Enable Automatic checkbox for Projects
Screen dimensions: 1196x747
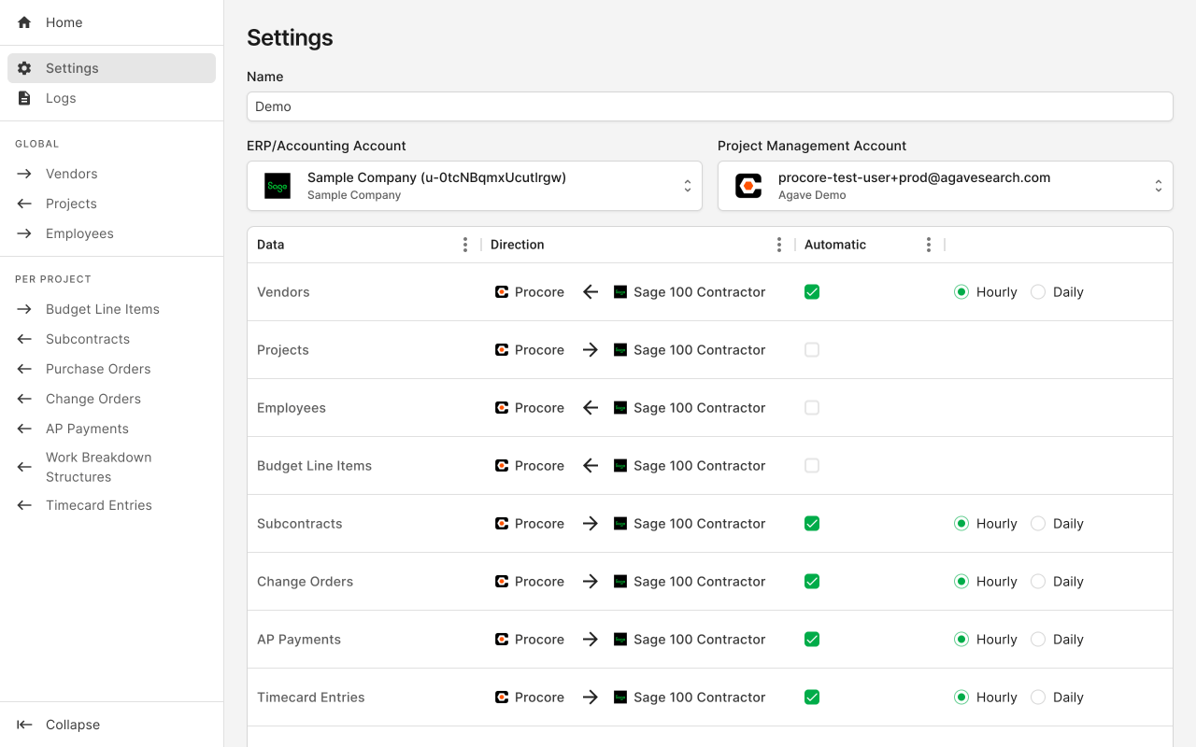[x=812, y=350]
